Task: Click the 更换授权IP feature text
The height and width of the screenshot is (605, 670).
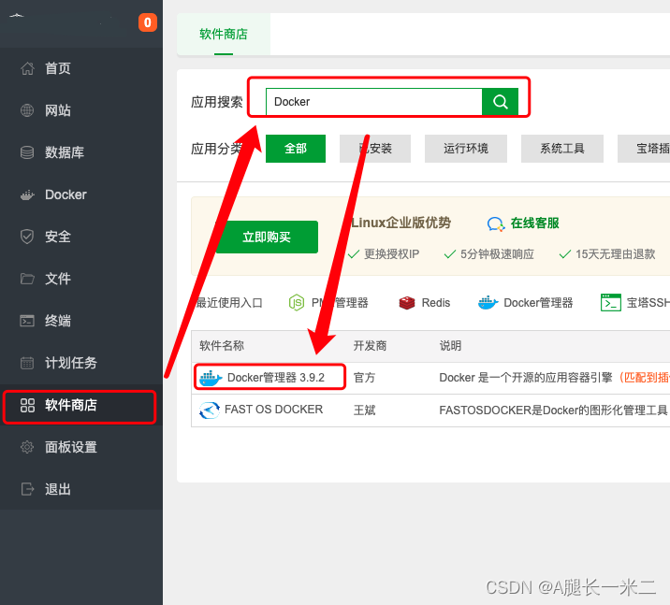Action: (391, 254)
